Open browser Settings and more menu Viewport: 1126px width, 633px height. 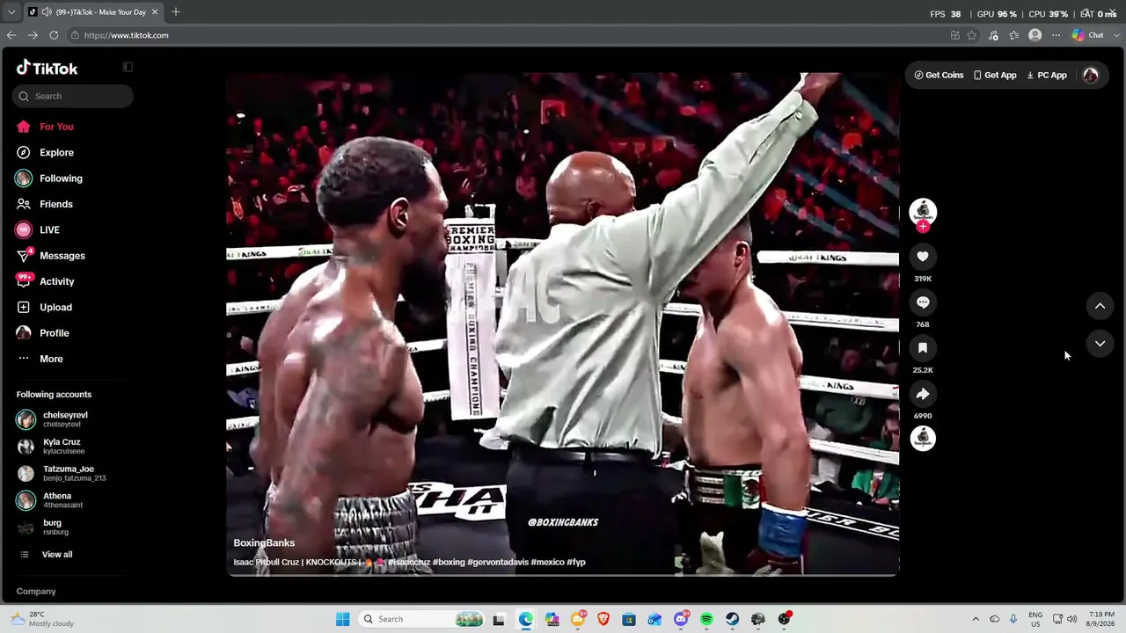(1056, 35)
